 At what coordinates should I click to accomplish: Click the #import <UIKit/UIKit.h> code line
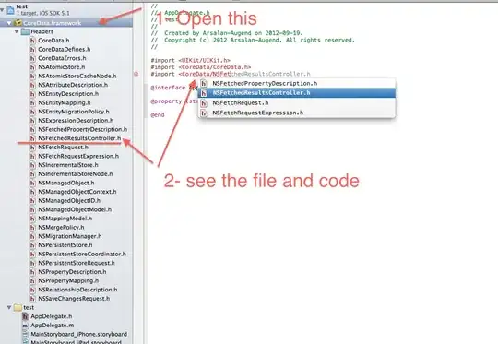coord(191,60)
